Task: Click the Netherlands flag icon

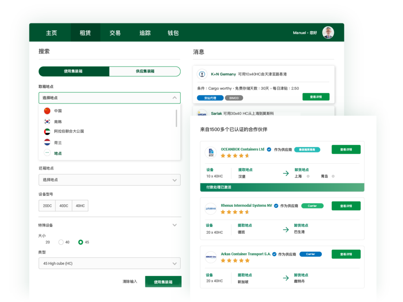Action: click(47, 142)
